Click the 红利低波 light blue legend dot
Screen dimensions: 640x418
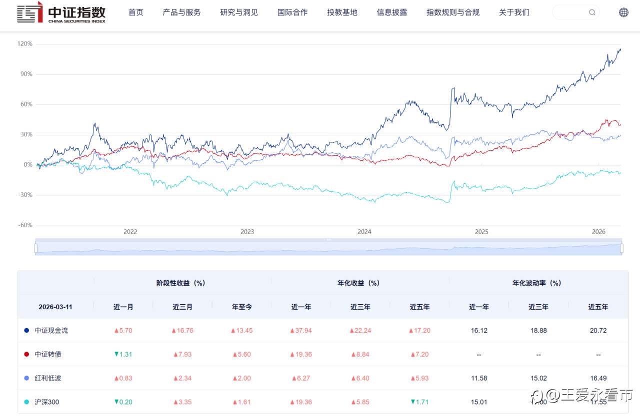click(26, 378)
